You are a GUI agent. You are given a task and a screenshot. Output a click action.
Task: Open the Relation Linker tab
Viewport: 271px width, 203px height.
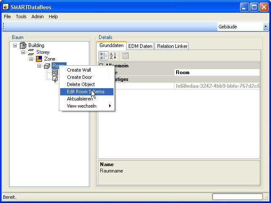click(x=172, y=46)
